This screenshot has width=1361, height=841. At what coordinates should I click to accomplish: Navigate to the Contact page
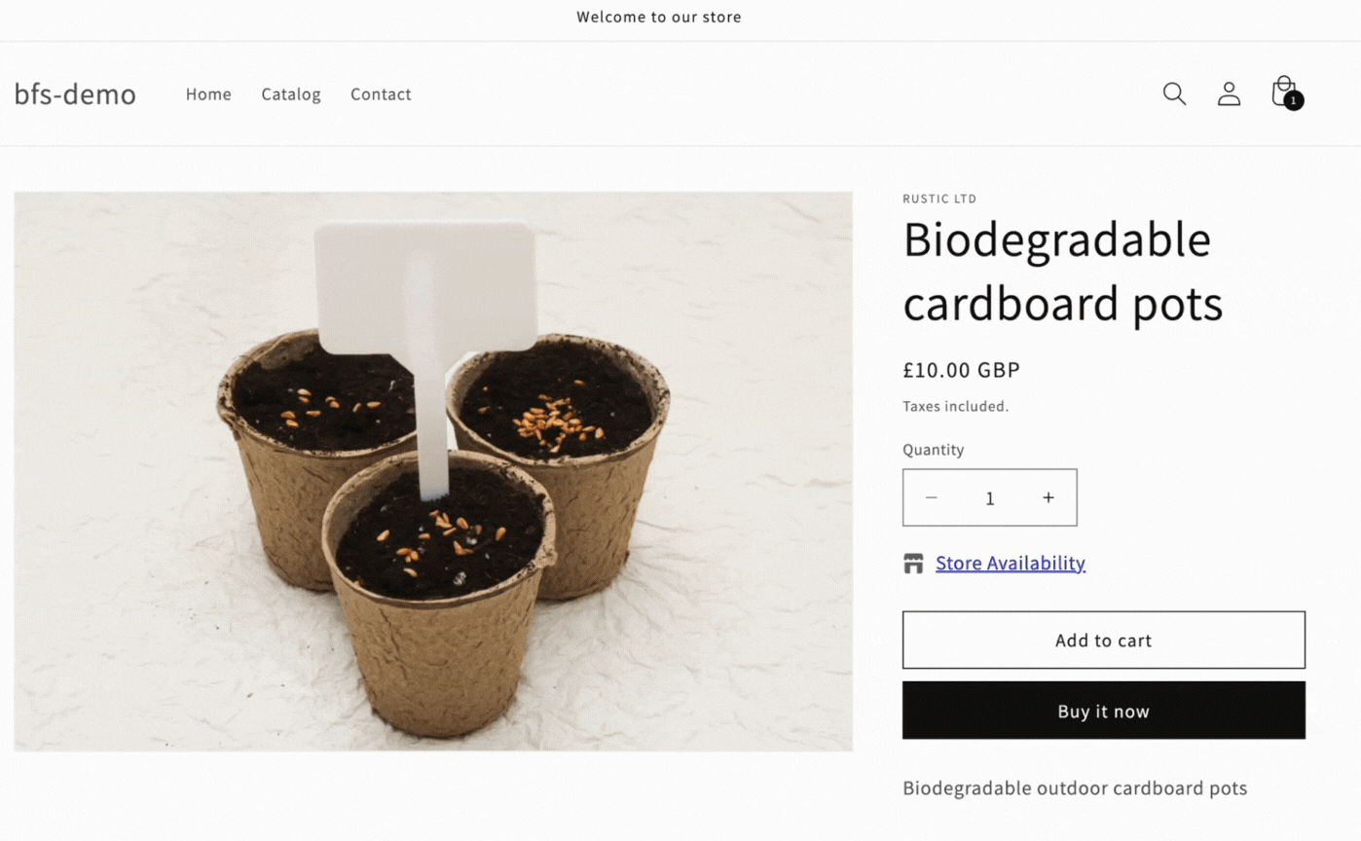[x=381, y=94]
